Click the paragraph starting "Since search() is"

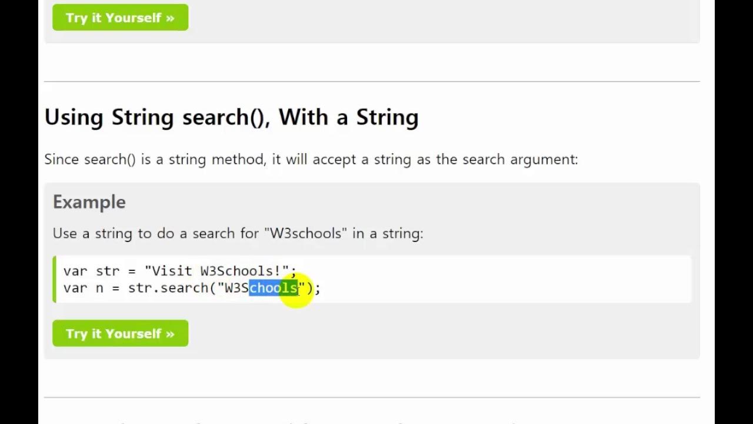(x=311, y=160)
